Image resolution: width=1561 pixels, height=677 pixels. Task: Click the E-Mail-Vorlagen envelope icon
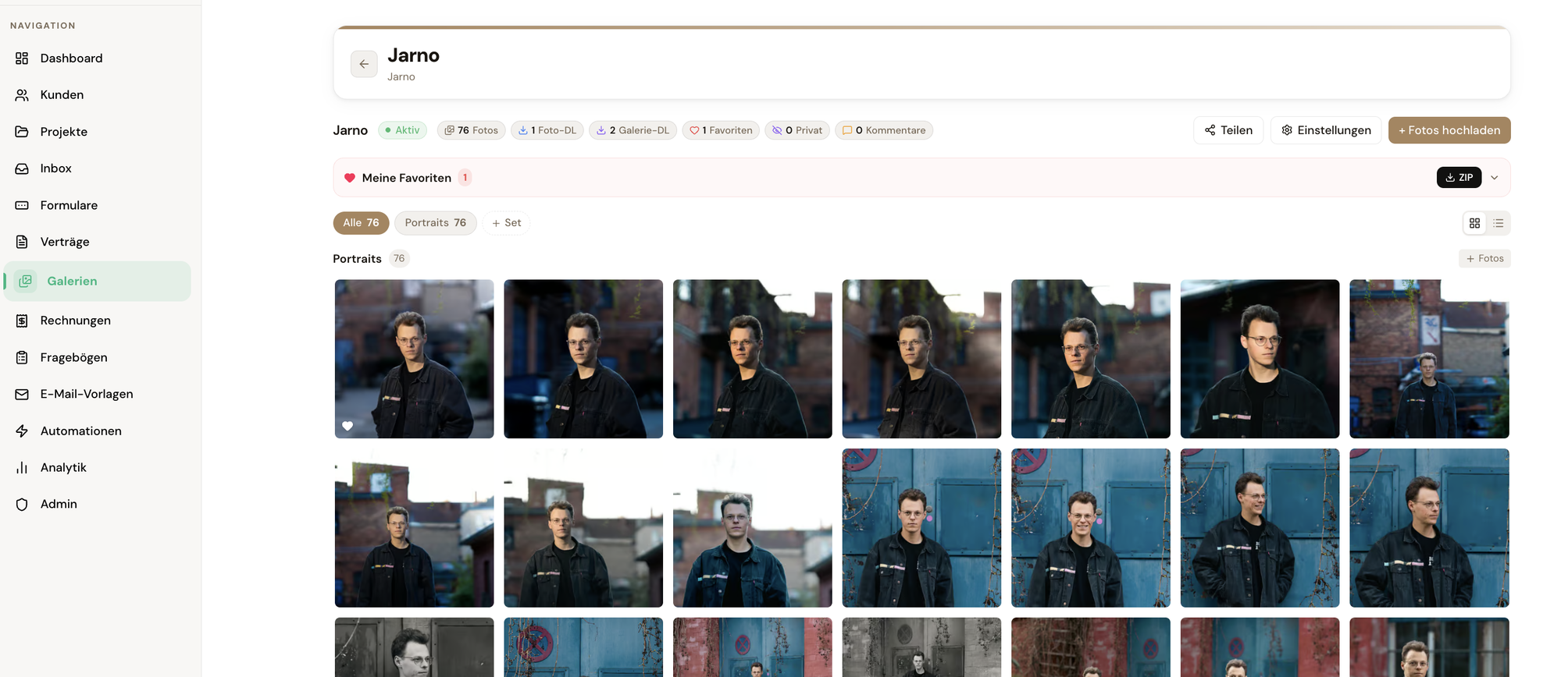[x=22, y=394]
